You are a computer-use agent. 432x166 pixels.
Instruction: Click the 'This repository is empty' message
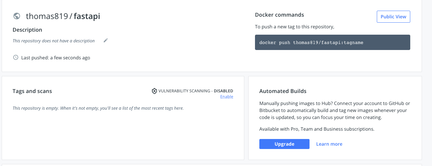[x=98, y=108]
